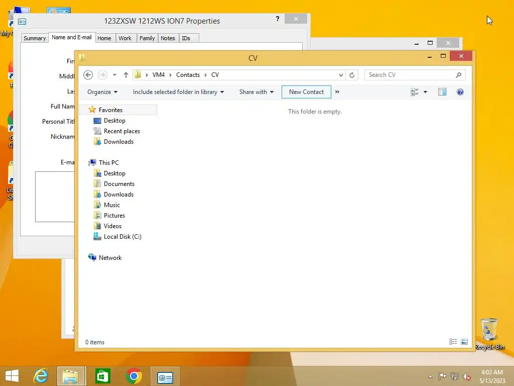This screenshot has width=514, height=386.
Task: Open the Work tab in Properties
Action: 125,38
